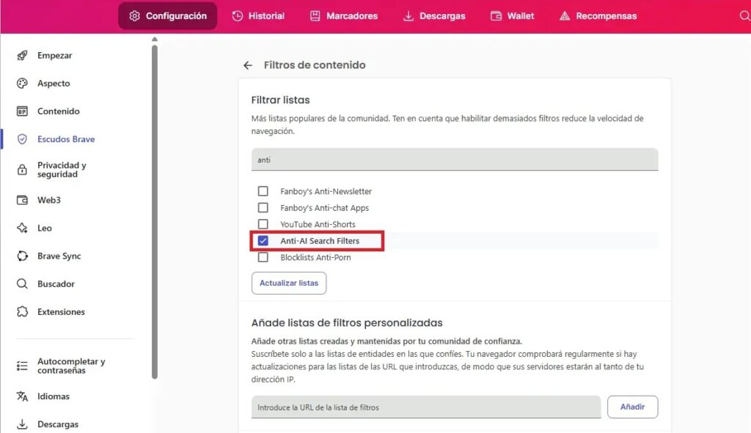The width and height of the screenshot is (751, 433).
Task: Enable Fanboy's Anti-chat Apps checkbox
Action: pos(263,207)
